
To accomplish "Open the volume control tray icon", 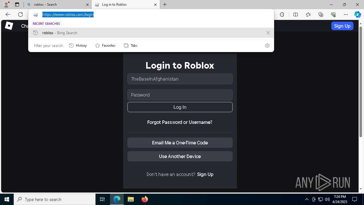I will click(327, 199).
